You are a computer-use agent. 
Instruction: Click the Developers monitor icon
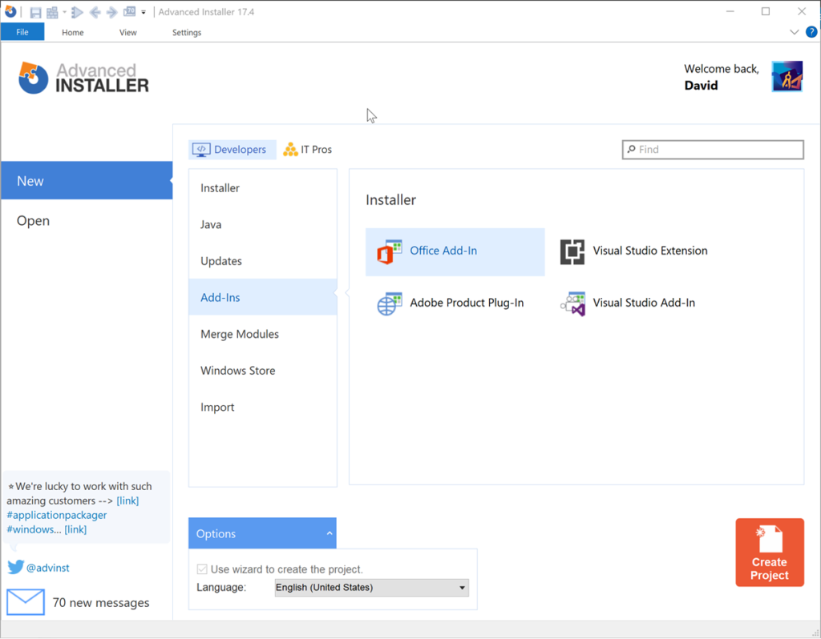tap(201, 150)
